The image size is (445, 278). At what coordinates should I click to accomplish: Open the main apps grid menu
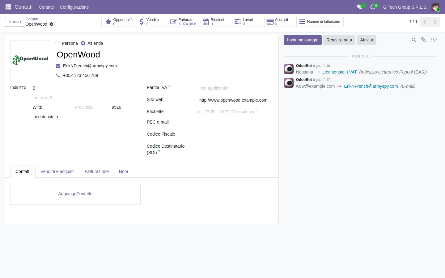click(x=8, y=7)
